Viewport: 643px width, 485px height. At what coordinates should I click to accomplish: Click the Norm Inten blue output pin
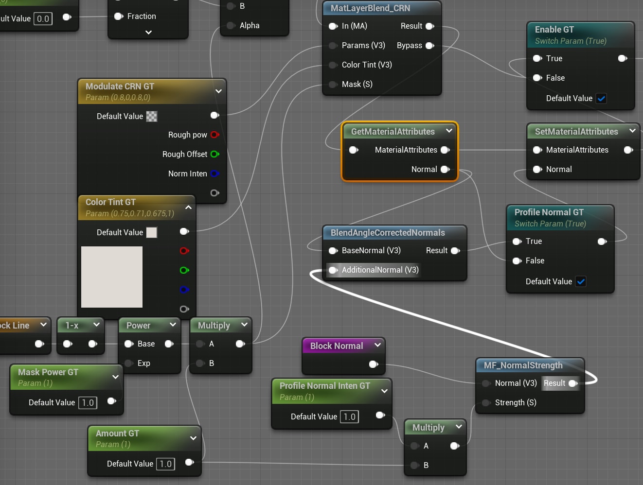(214, 173)
